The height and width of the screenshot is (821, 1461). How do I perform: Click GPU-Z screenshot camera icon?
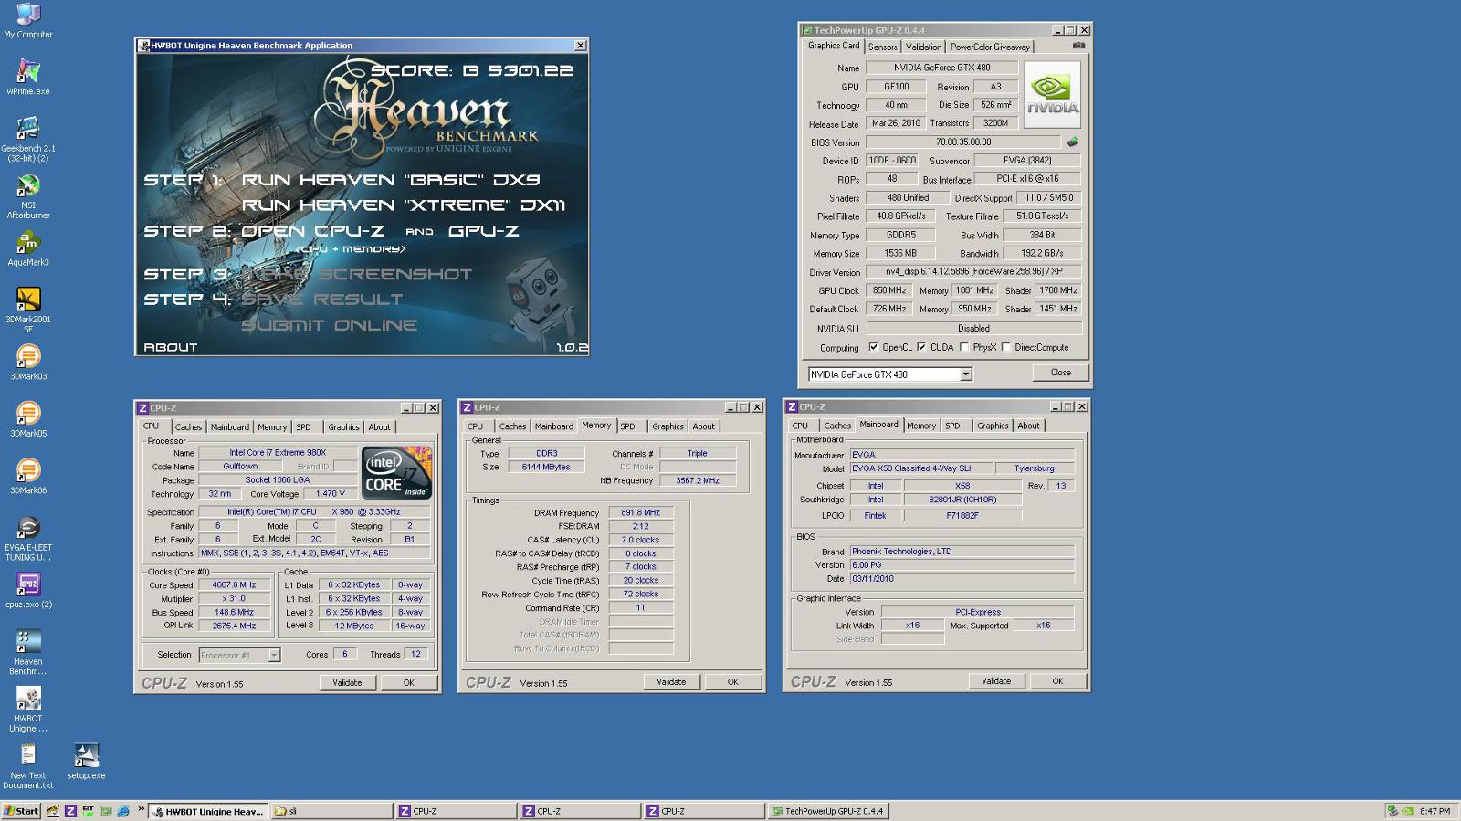pyautogui.click(x=1078, y=46)
